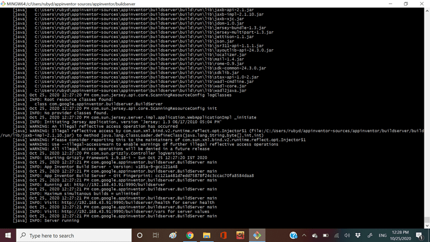Image resolution: width=430 pixels, height=242 pixels.
Task: Open the Windows Start menu
Action: pos(8,235)
